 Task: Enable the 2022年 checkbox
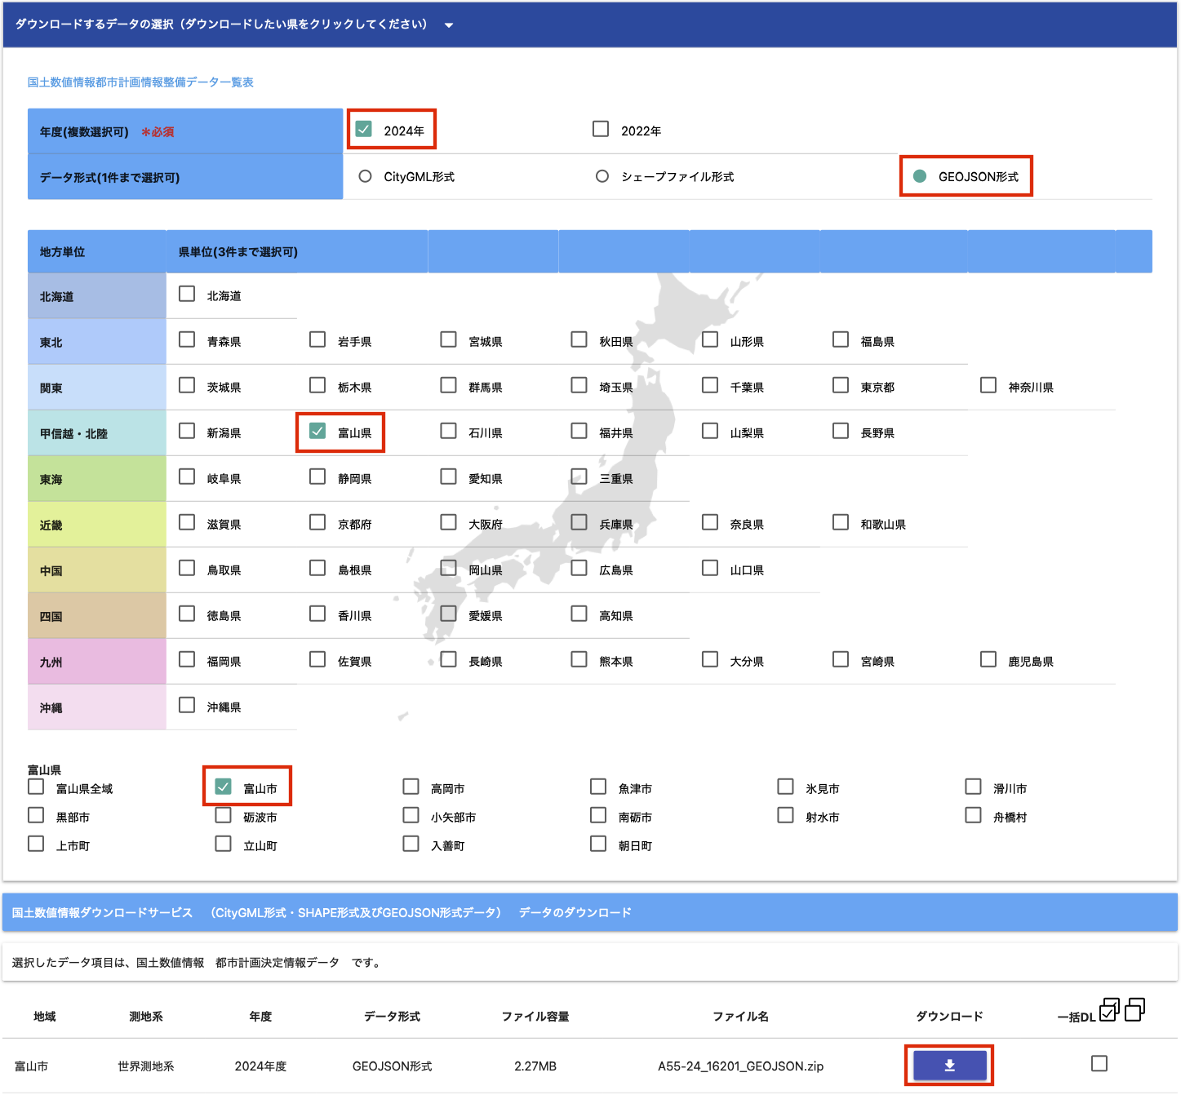tap(601, 130)
